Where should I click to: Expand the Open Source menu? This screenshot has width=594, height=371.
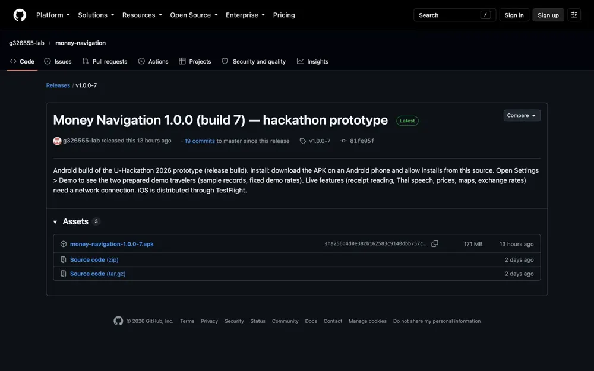(194, 15)
